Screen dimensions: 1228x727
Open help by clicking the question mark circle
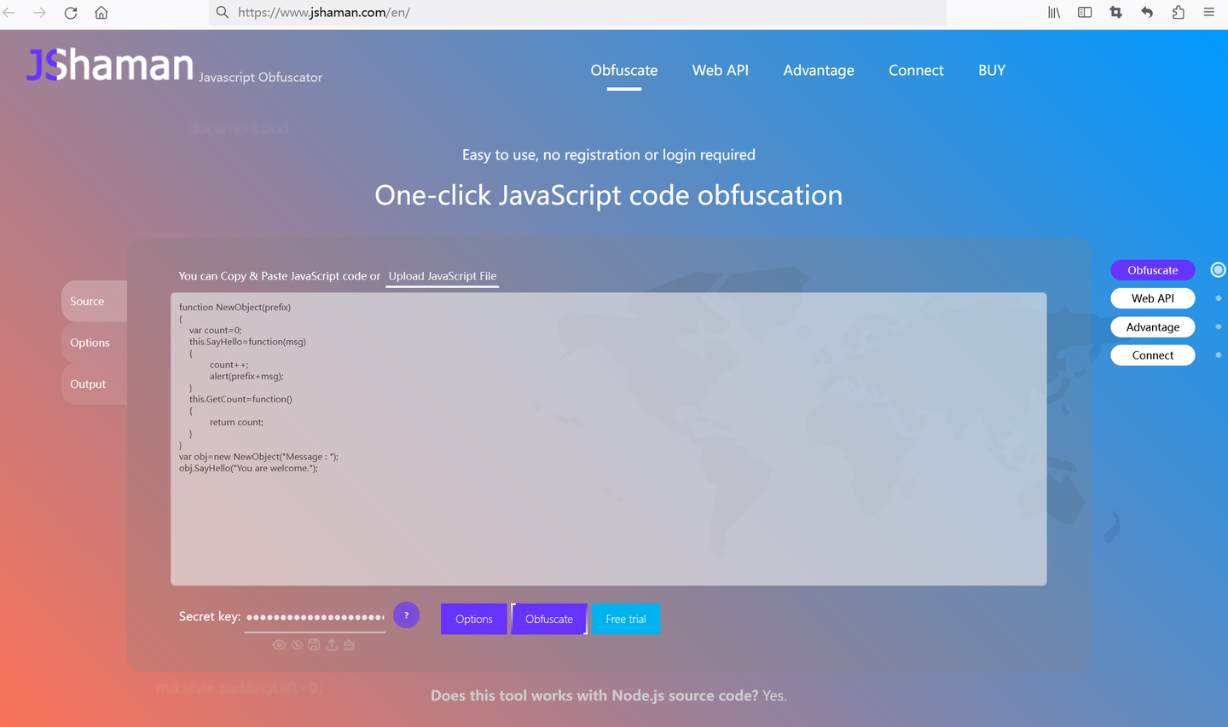(406, 614)
